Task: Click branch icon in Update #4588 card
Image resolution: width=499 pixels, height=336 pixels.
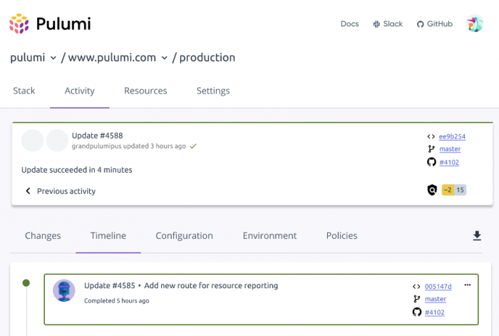Action: click(431, 148)
